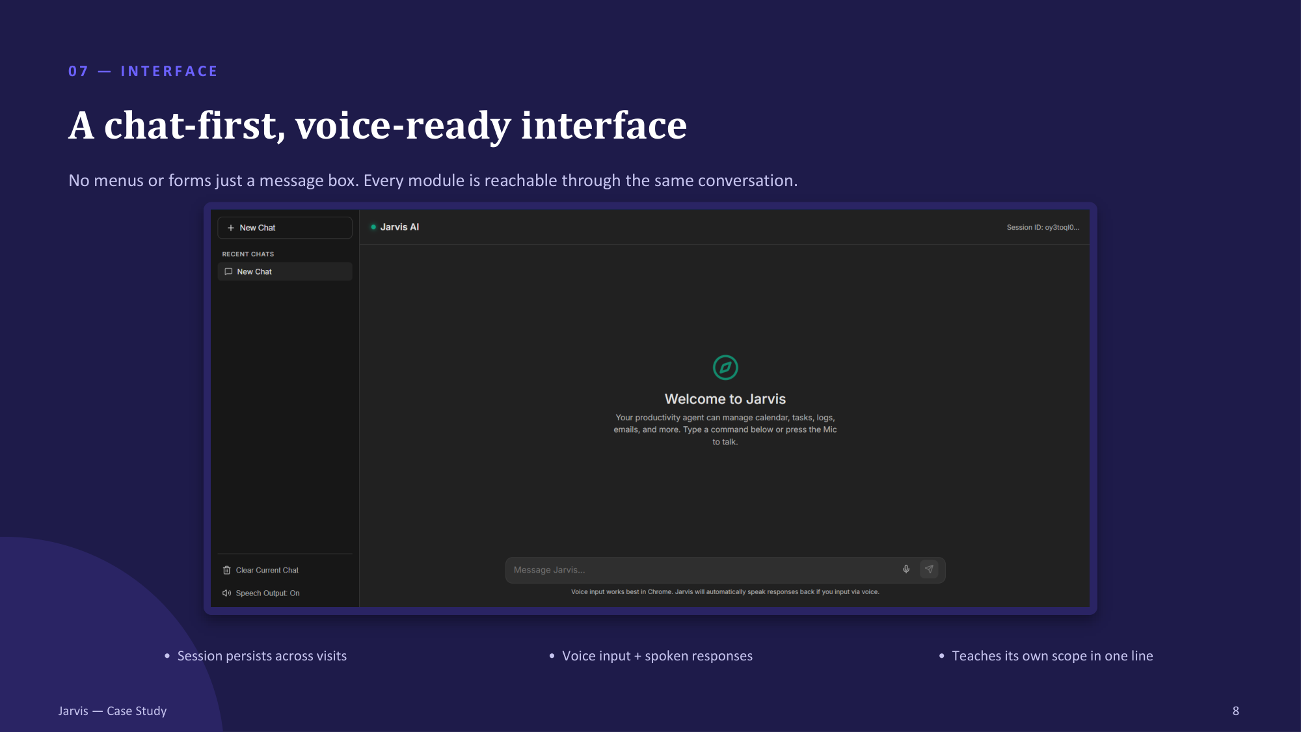Image resolution: width=1301 pixels, height=732 pixels.
Task: Click the green status dot beside Jarvis AI
Action: pyautogui.click(x=373, y=227)
